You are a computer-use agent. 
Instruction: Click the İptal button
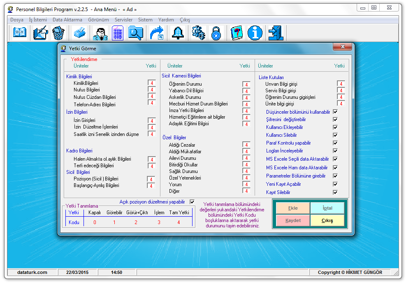click(x=327, y=208)
